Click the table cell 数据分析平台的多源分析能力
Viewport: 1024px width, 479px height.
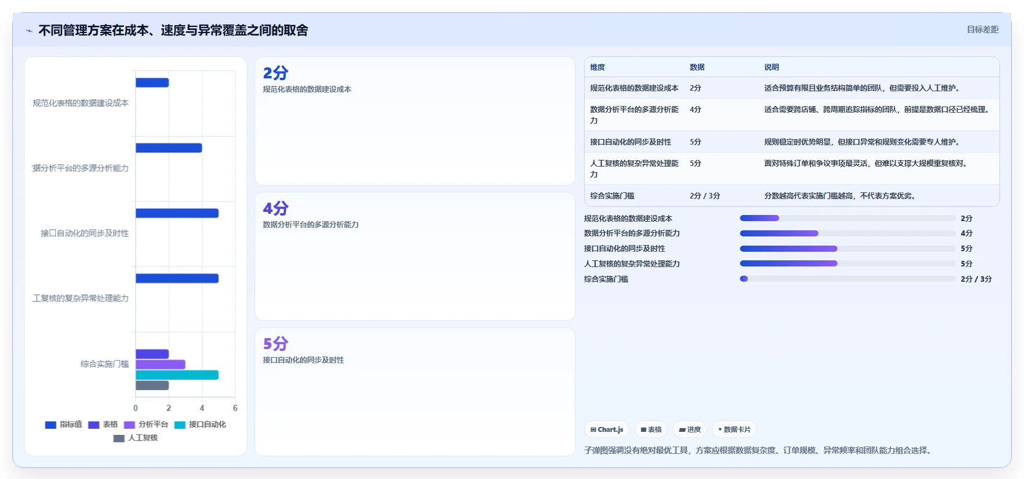[634, 115]
